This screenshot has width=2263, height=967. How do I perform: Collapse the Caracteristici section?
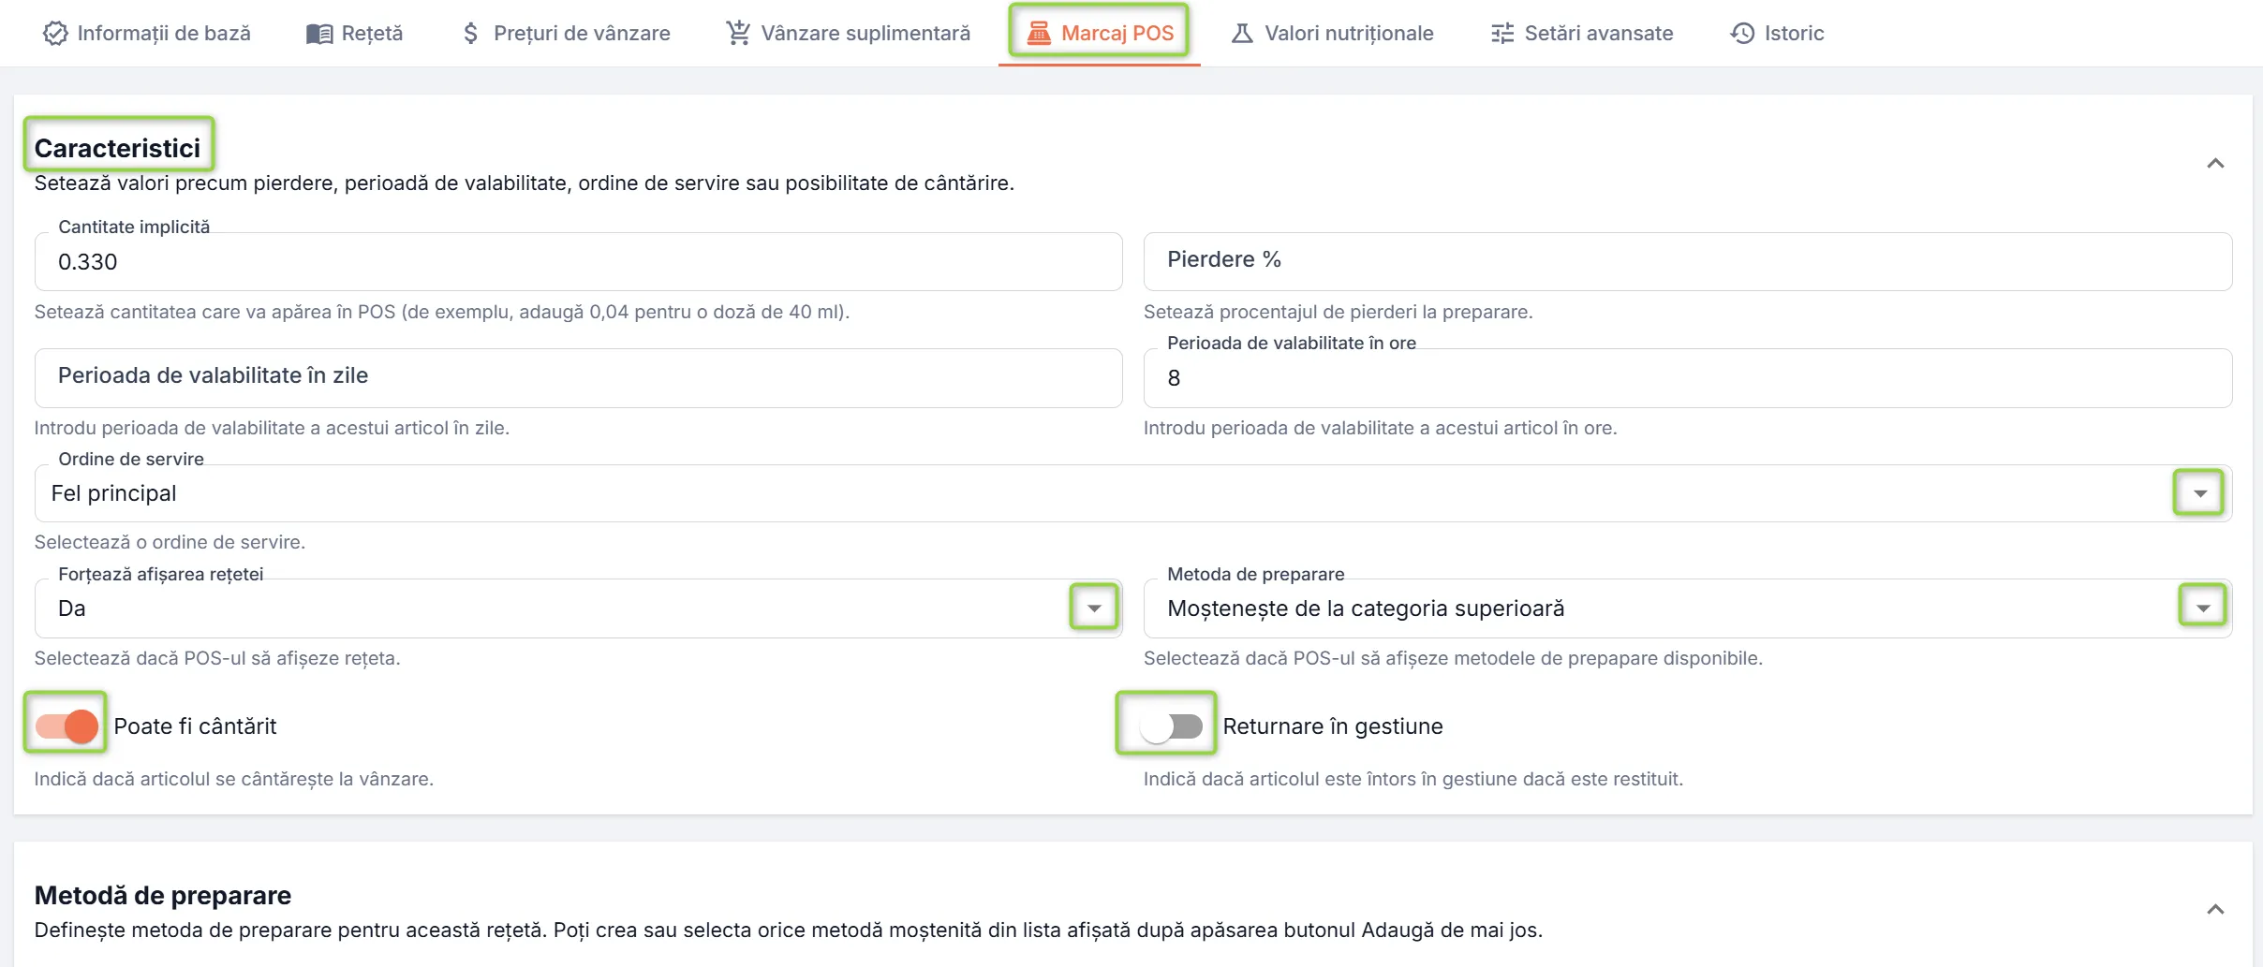(x=2215, y=164)
